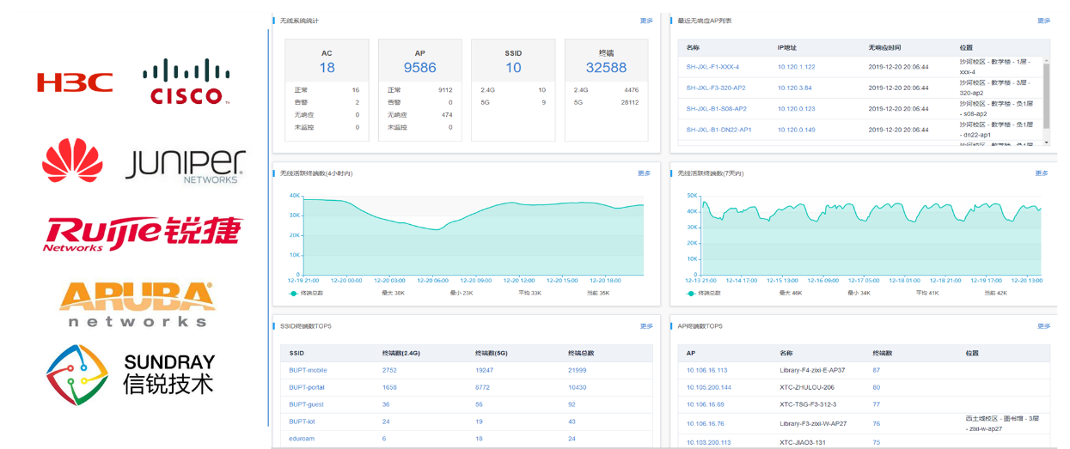Viewport: 1070px width, 449px height.
Task: Click the Ruijie 锐捷 logo
Action: tap(143, 234)
